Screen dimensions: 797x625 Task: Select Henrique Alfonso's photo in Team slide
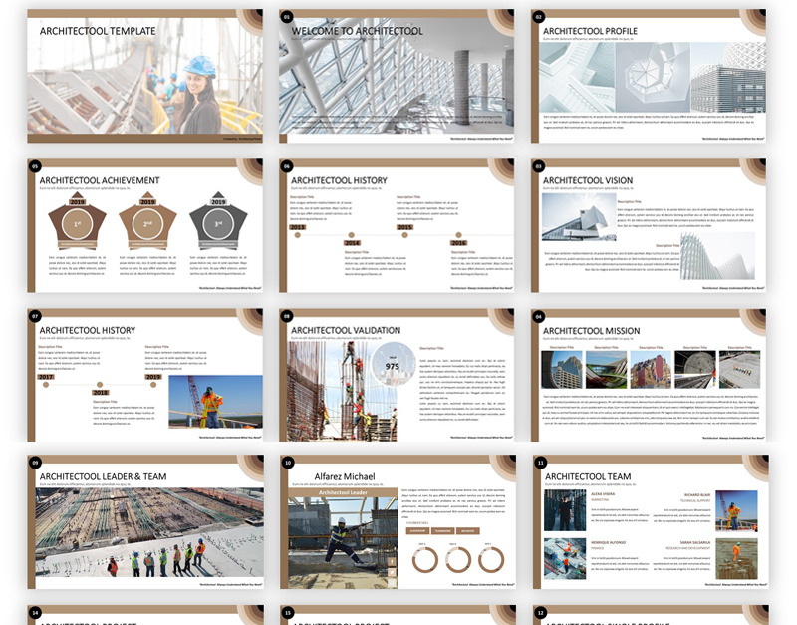565,559
